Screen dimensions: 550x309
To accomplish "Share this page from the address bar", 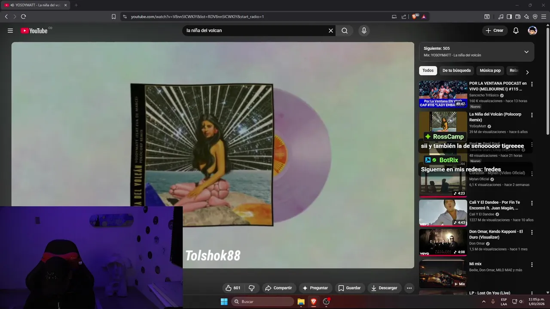I will click(404, 17).
